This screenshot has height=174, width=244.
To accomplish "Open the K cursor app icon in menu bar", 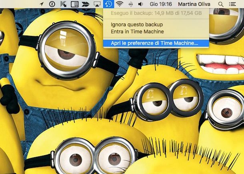I will (x=63, y=4).
